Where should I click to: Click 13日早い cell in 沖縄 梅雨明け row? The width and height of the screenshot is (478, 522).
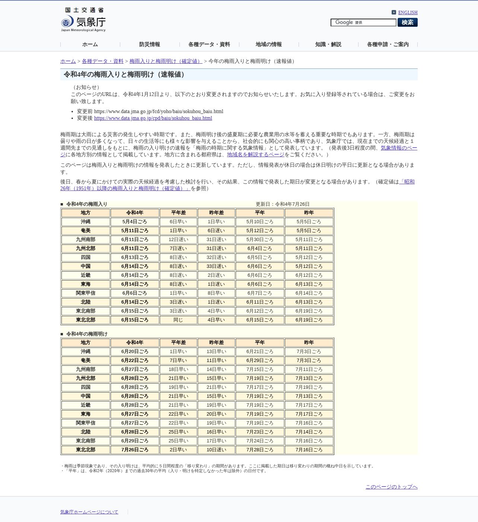point(216,352)
